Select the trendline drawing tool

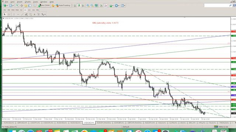[x=22, y=14]
